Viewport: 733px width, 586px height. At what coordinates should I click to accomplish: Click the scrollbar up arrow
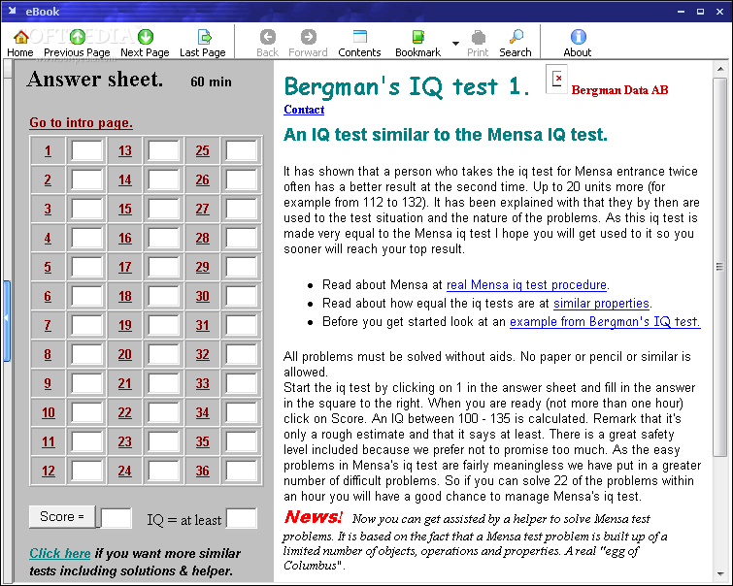pyautogui.click(x=720, y=69)
